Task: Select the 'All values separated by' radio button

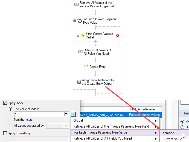Action: tap(10, 126)
